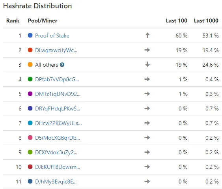Click the Last 100 column header
Image resolution: width=222 pixels, height=189 pixels.
(177, 21)
